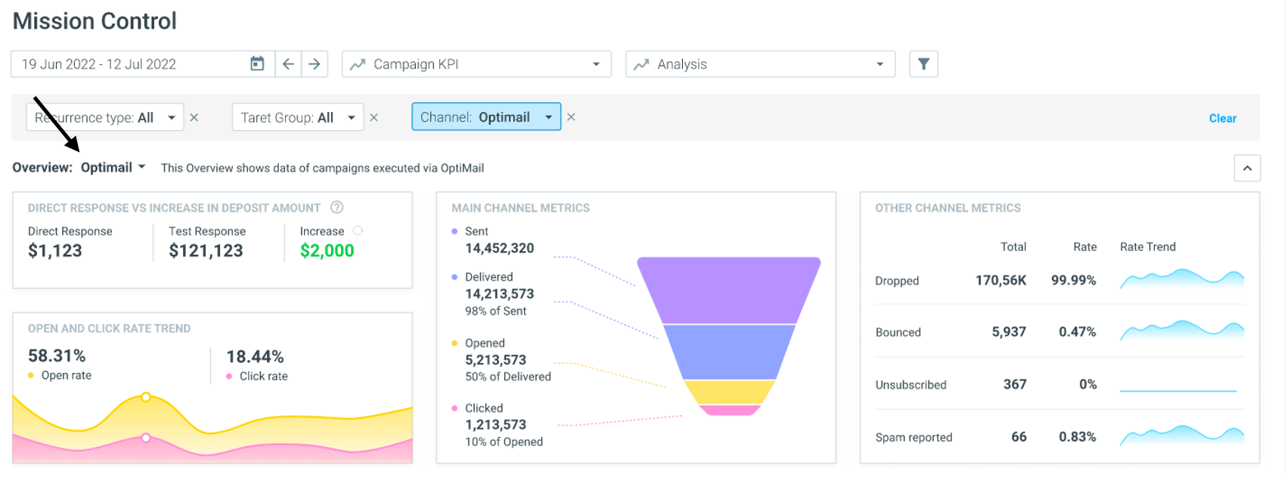
Task: Go to previous date range arrow
Action: (288, 64)
